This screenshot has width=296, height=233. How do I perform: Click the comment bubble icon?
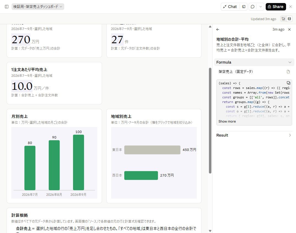pos(252,7)
